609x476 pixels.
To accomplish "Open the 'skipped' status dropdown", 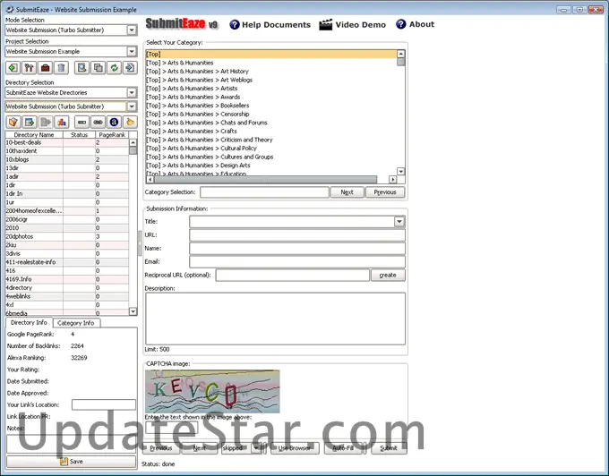I will [256, 448].
